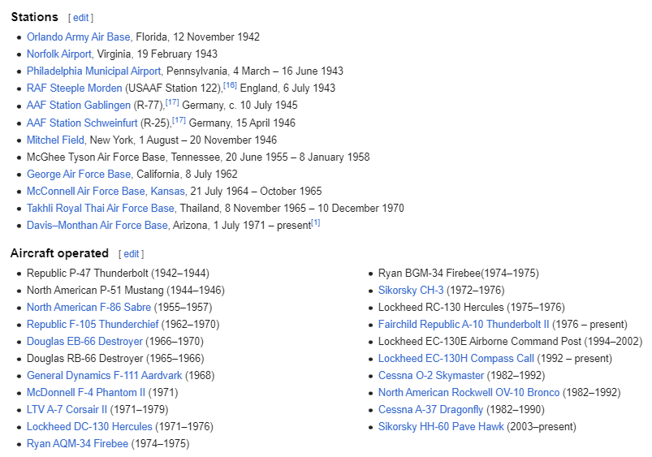Viewport: 652px width, 457px height.
Task: Visit the AAF Station Gablingen link
Action: click(x=79, y=106)
